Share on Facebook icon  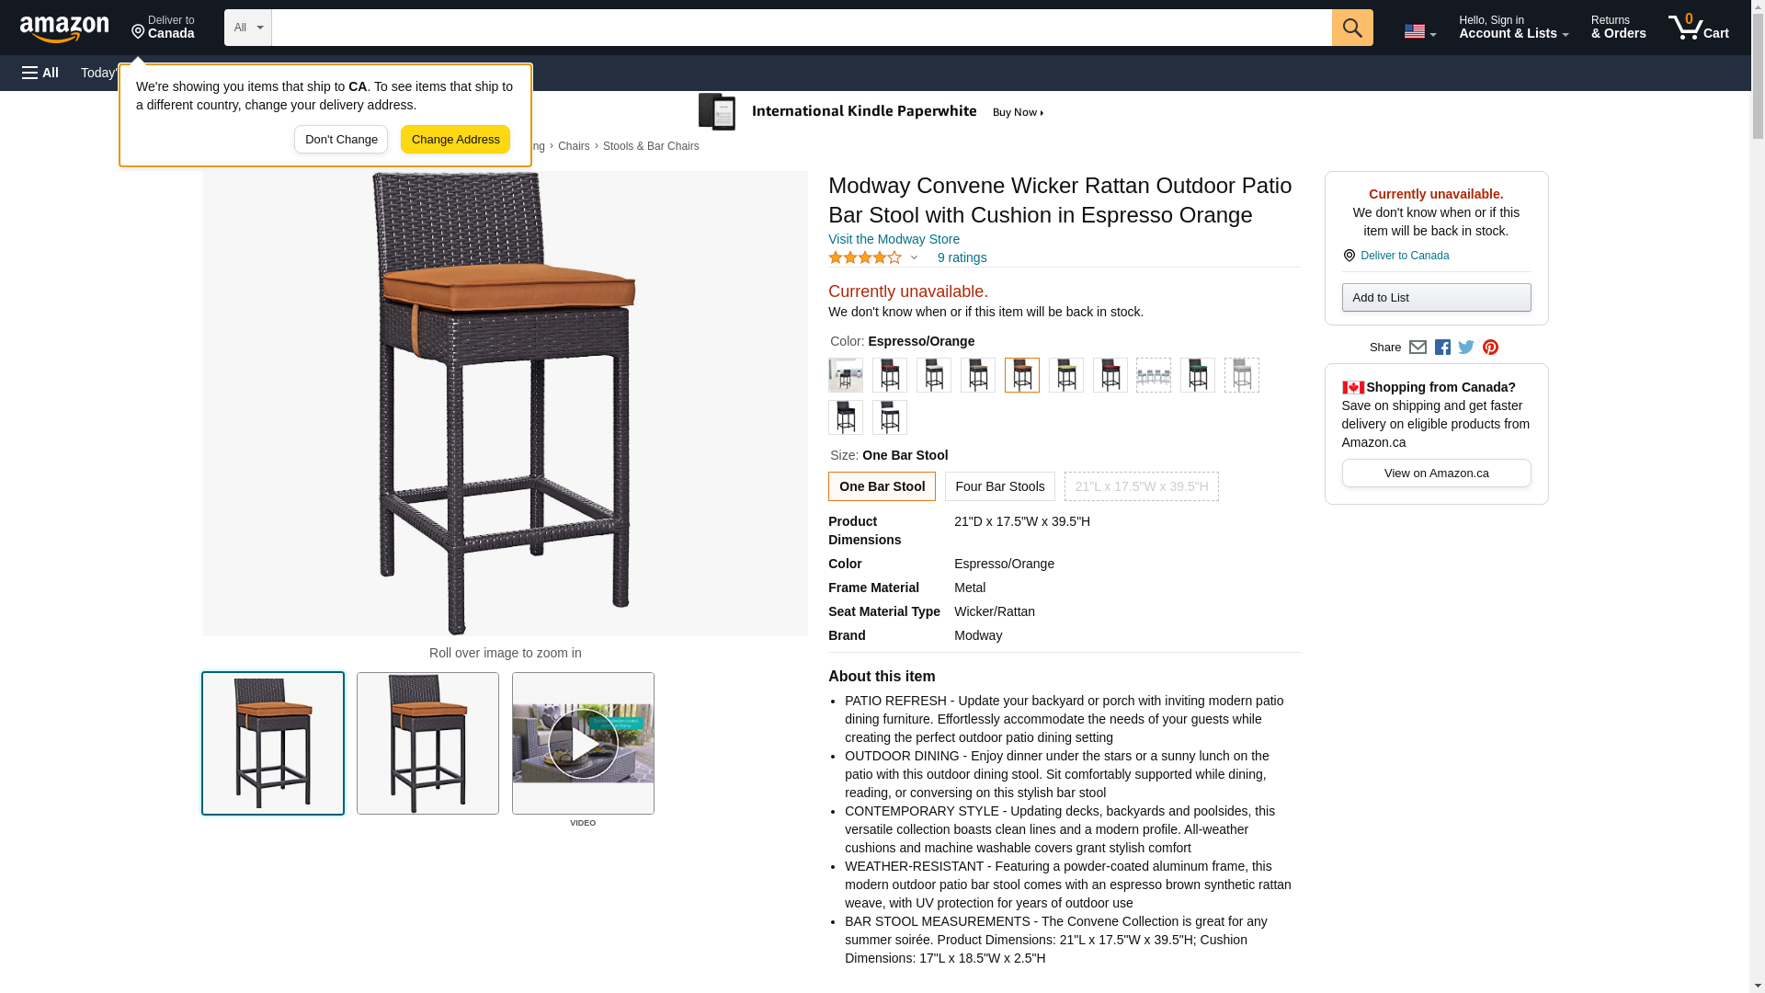(x=1442, y=348)
